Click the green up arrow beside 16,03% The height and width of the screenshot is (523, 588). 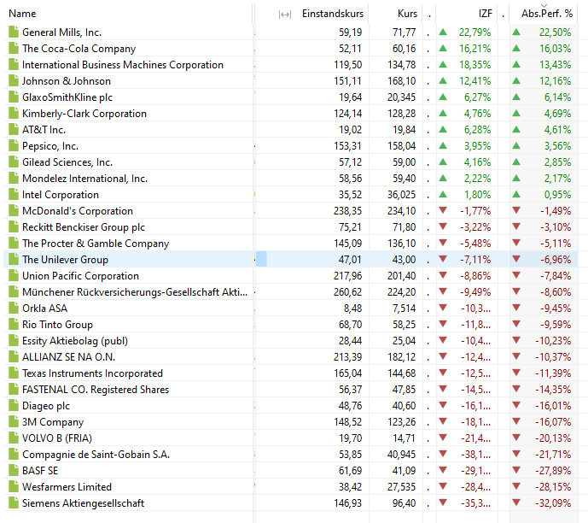click(x=516, y=48)
